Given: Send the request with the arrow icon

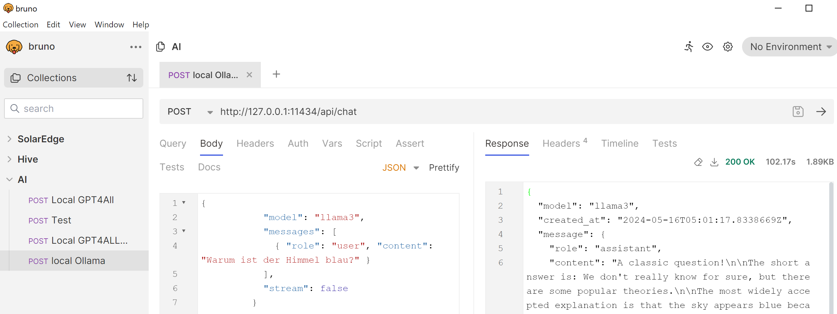Looking at the screenshot, I should point(821,112).
